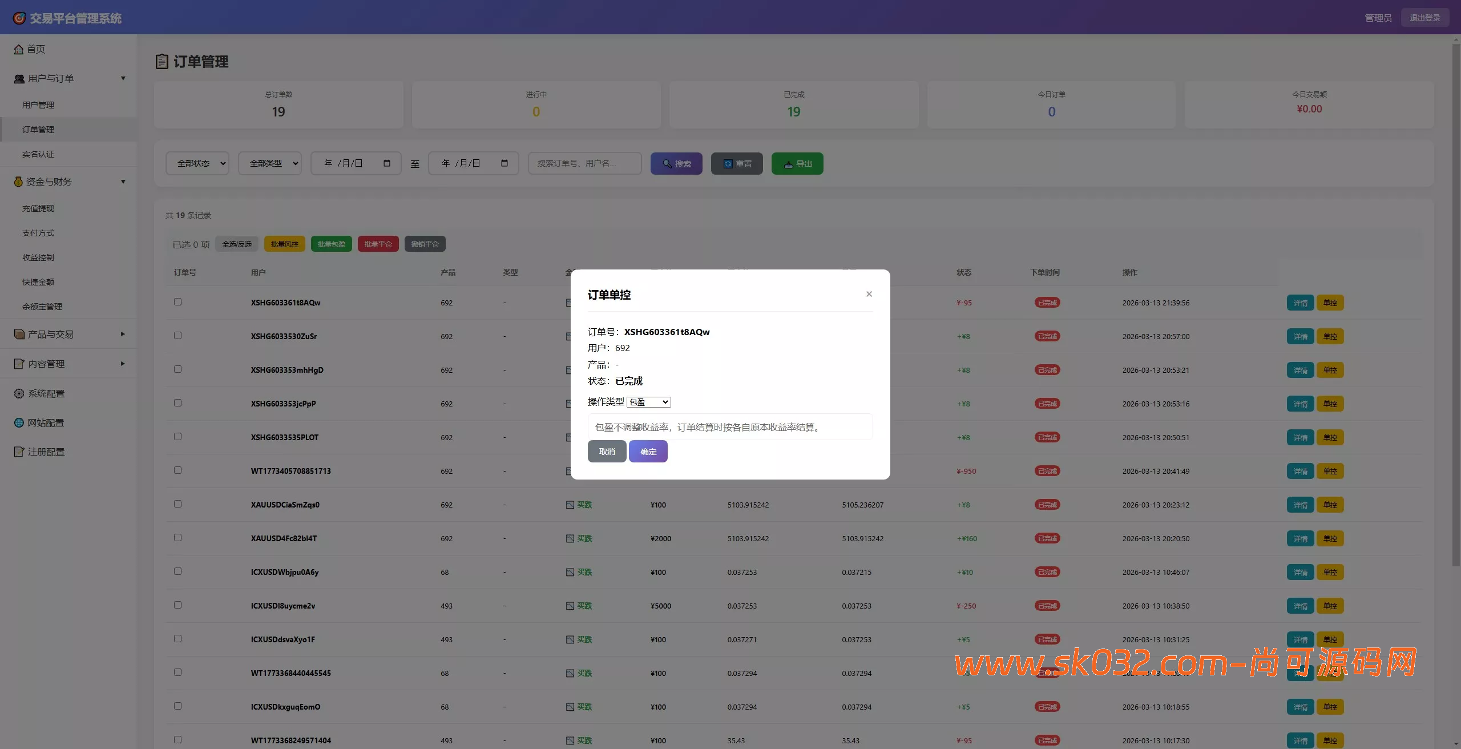Click the clipboard icon beside 订单管理 header
The height and width of the screenshot is (749, 1461).
click(162, 62)
